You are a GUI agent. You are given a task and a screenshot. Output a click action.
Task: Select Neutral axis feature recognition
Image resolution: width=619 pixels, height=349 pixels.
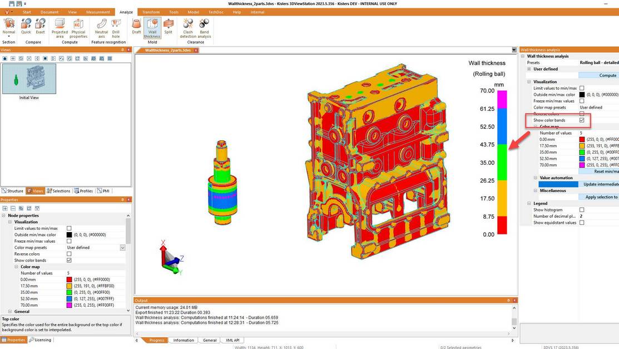click(101, 28)
